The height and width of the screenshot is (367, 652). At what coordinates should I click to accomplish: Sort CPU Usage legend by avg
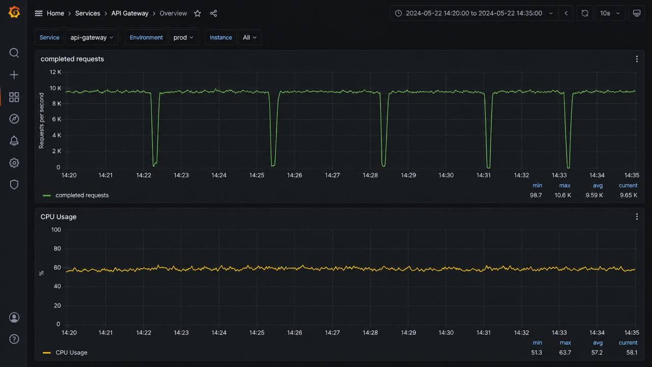tap(598, 343)
